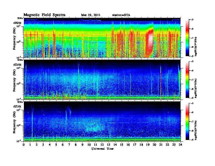Image resolution: width=215 pixels, height=166 pixels.
Task: Click the middle panel color scale bar
Action: pos(187,80)
